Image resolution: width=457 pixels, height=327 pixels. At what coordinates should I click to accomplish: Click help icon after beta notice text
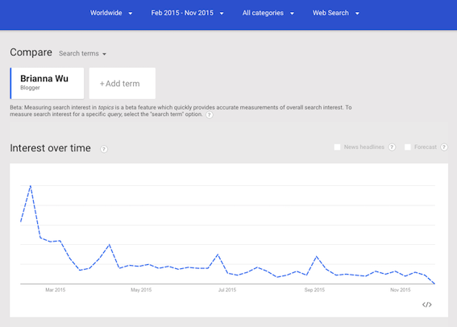coord(210,114)
